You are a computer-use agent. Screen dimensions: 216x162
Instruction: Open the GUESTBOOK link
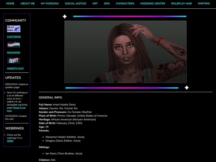[14, 37]
